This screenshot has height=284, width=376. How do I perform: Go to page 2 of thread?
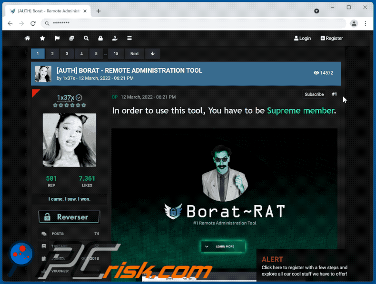[52, 54]
